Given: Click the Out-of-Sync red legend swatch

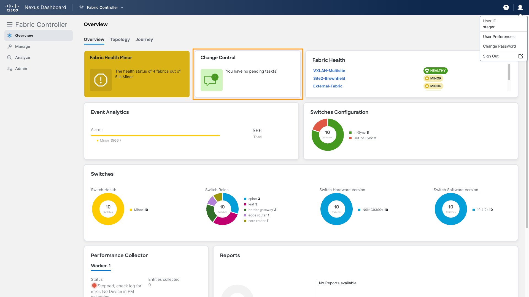Looking at the screenshot, I should click(350, 138).
